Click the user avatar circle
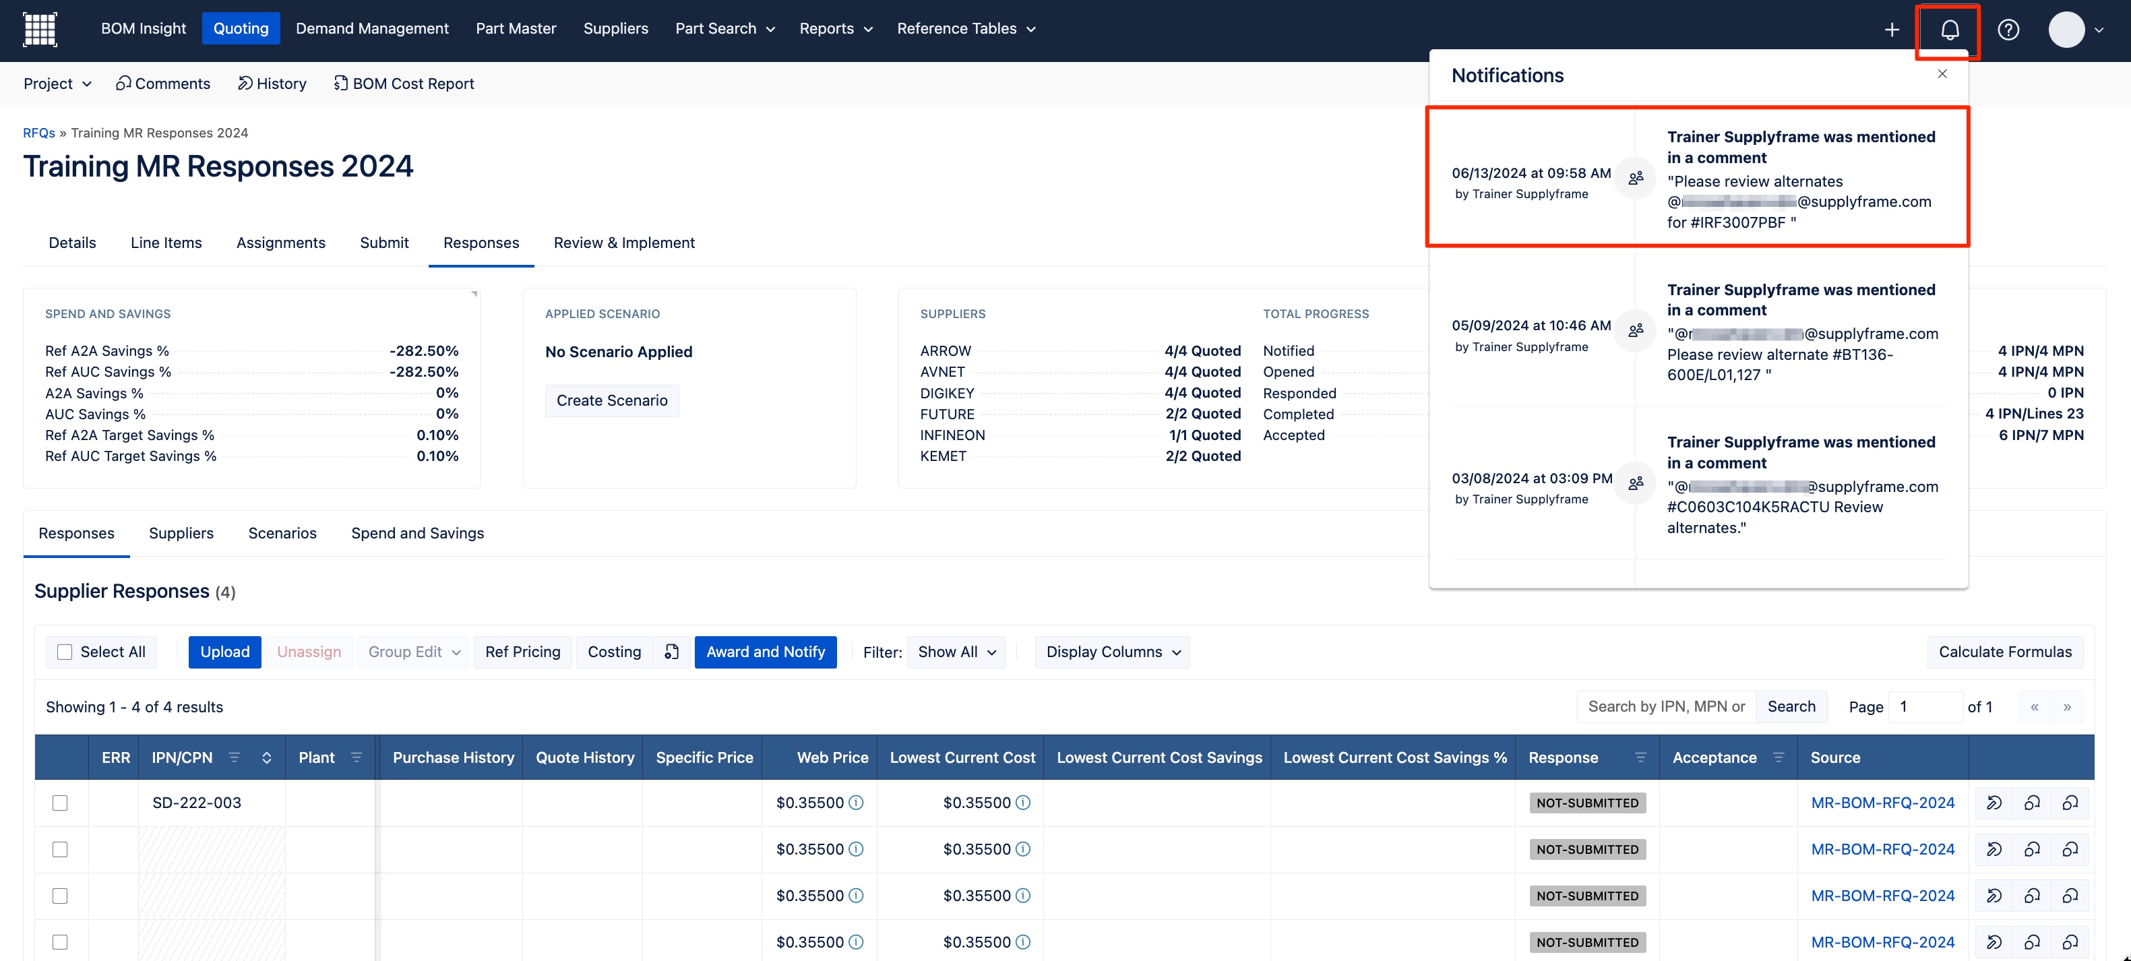Screen dimensions: 2131x961 2066,30
